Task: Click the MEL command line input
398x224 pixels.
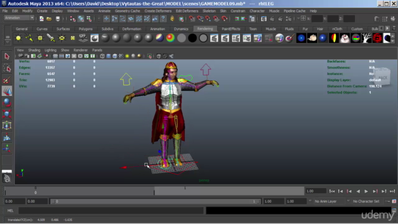Action: [111, 210]
